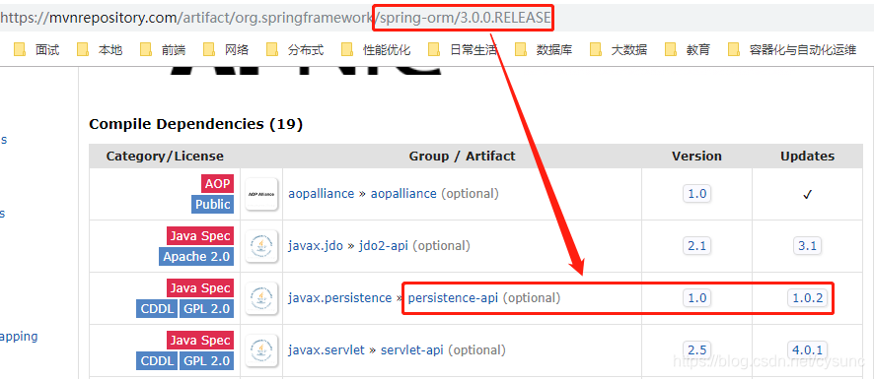Click the AOP category tag
Viewport: 874px width, 379px height.
(217, 184)
